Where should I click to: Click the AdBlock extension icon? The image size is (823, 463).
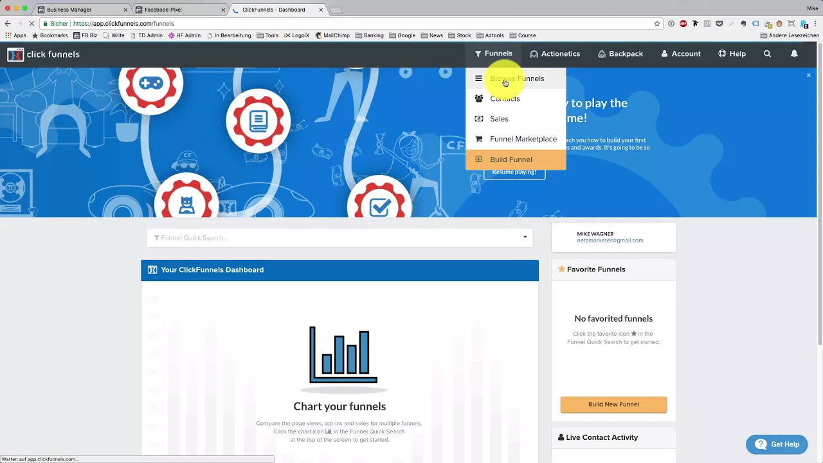(x=683, y=23)
